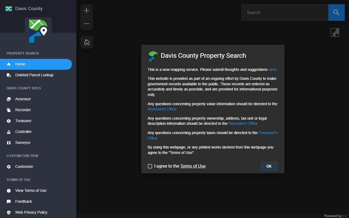Zoom in on the map with plus button
349x218 pixels.
(x=86, y=11)
